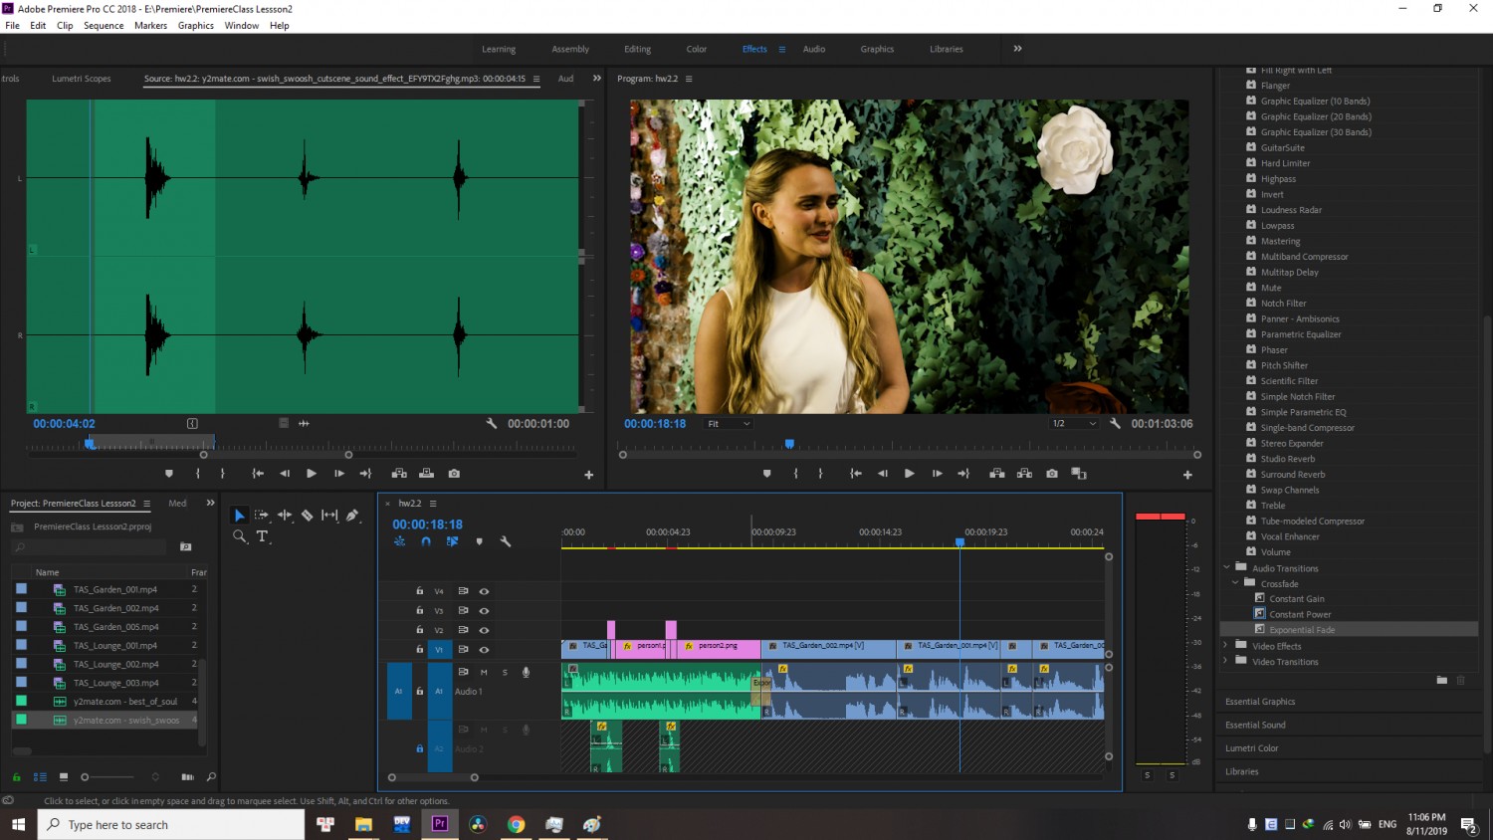Click the Export Frame camera icon in Program monitor
Screen dimensions: 1493x840
[x=1052, y=474]
